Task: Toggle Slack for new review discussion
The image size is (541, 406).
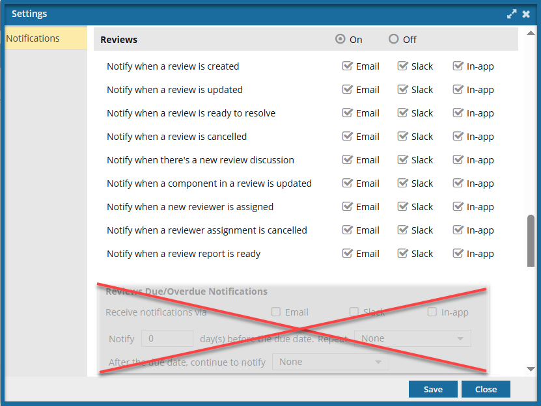Action: pos(403,160)
